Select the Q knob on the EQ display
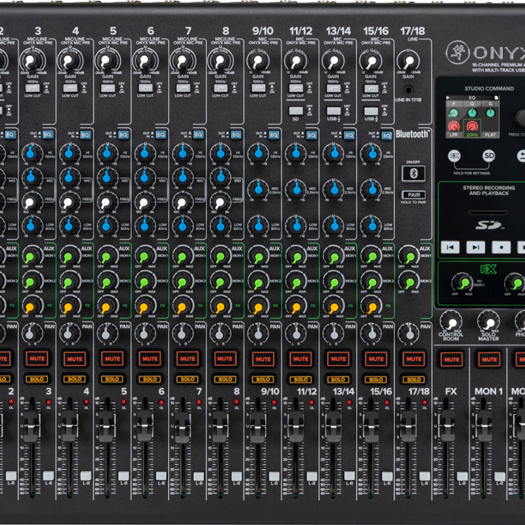This screenshot has width=525, height=525. coord(472,112)
